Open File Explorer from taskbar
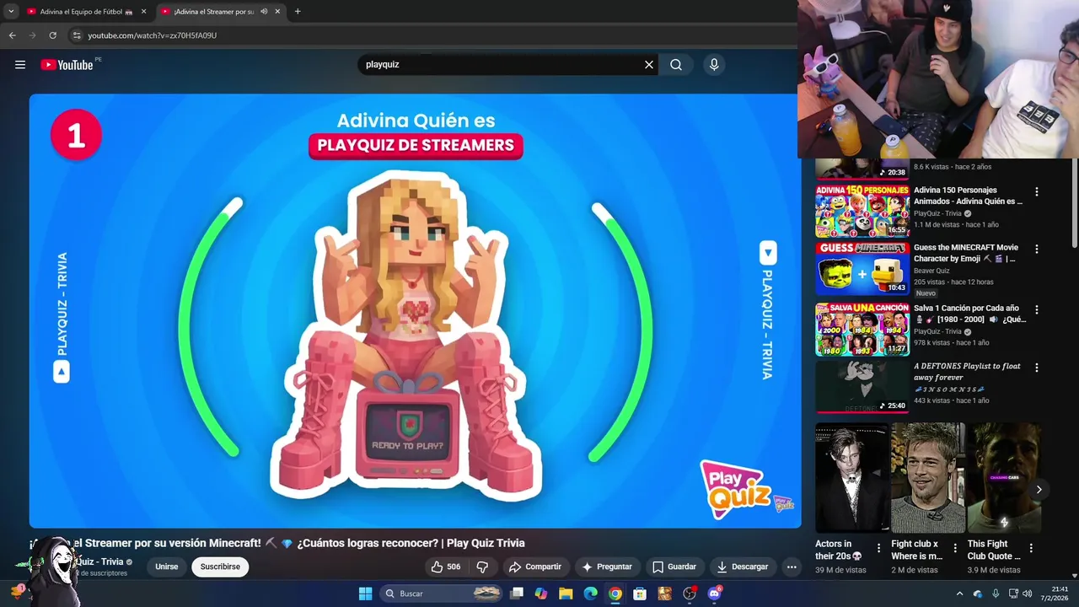Screen dimensions: 1079x607 (566, 594)
